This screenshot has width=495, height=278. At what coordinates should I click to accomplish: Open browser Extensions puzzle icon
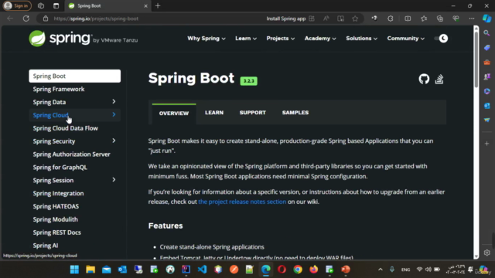[x=391, y=19]
